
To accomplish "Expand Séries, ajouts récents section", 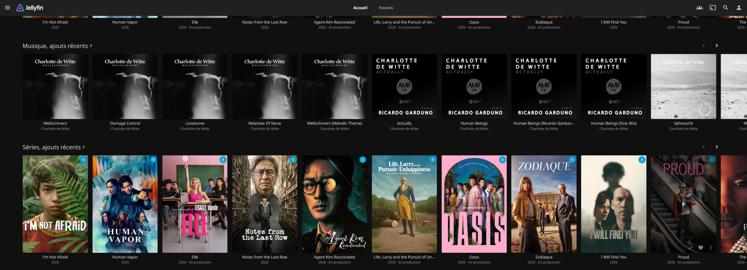I will coord(54,147).
